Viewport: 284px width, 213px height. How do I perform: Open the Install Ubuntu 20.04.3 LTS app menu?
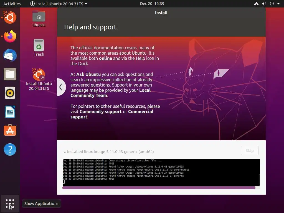(59, 4)
